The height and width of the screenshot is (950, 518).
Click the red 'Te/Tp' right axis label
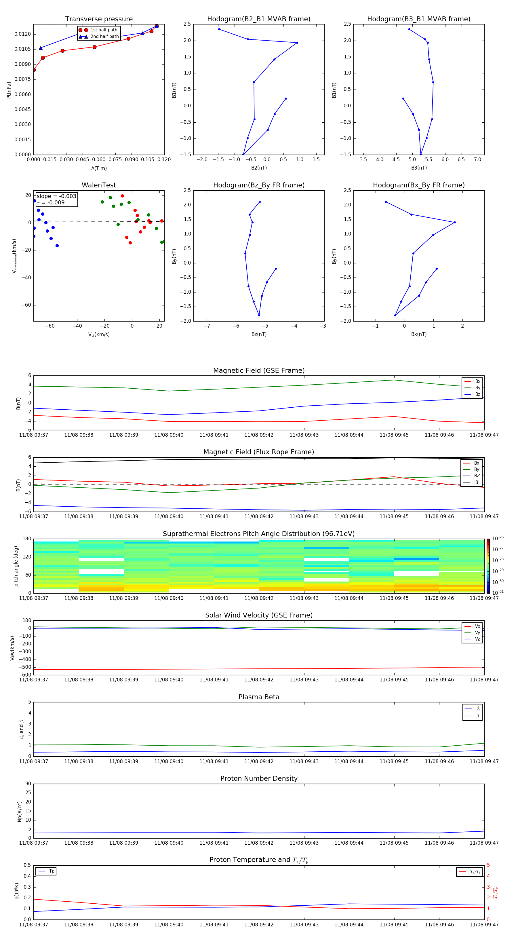click(496, 892)
